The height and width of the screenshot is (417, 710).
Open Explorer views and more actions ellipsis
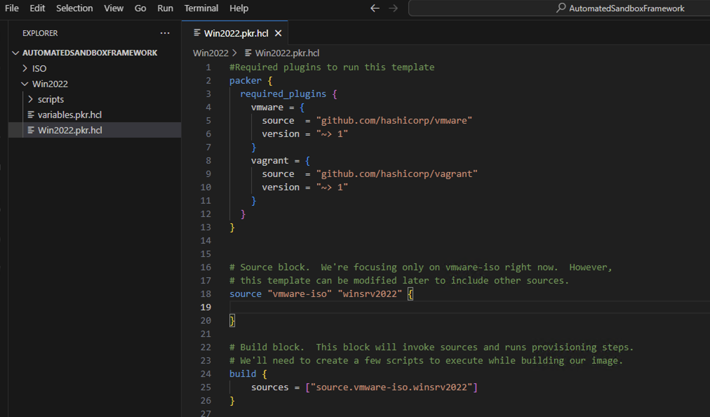[165, 33]
